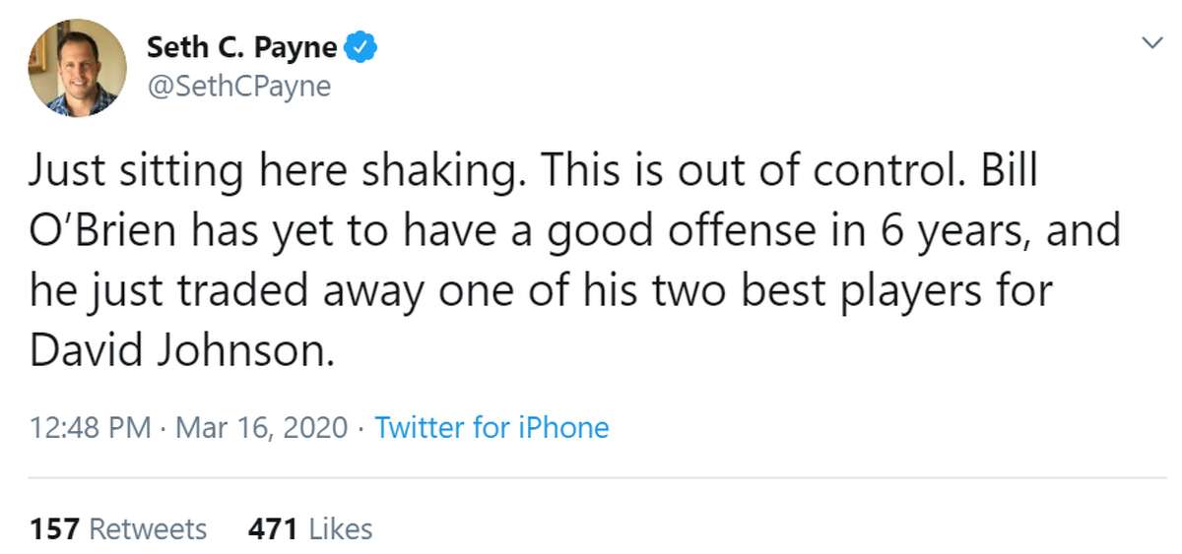This screenshot has width=1182, height=554.
Task: Click the word O'Brien in tweet text
Action: pos(104,231)
